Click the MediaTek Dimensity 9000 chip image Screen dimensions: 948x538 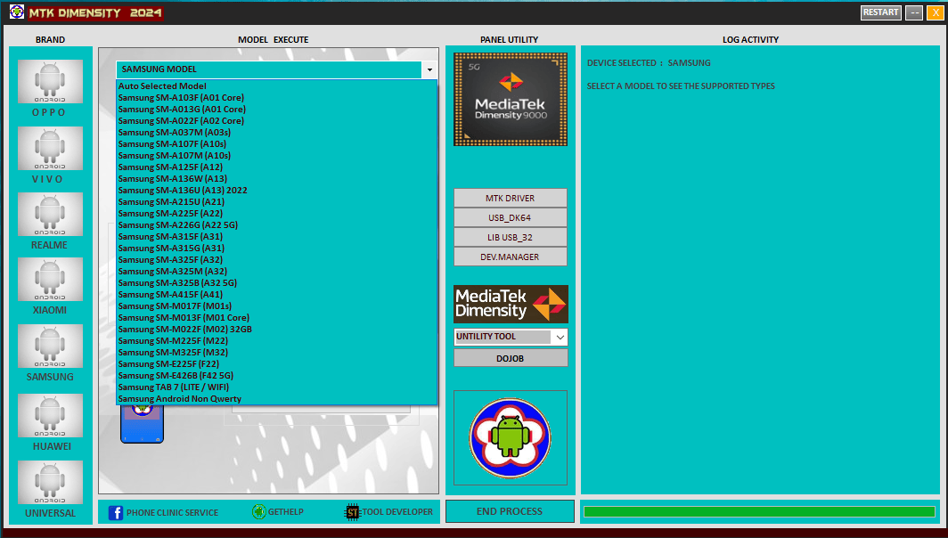coord(511,99)
